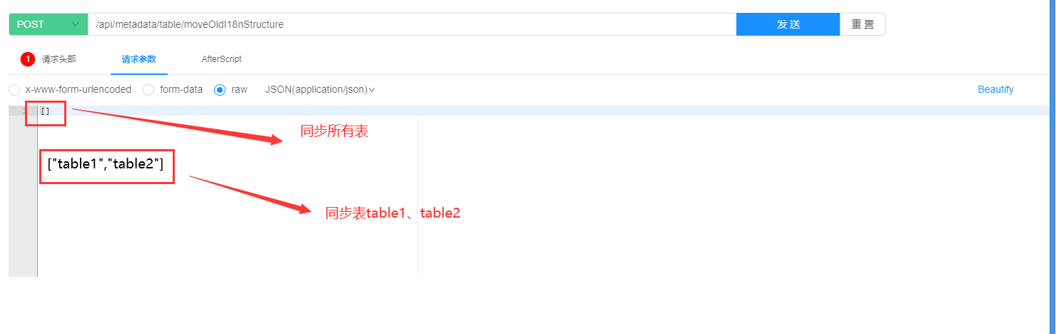Screen dimensions: 1056x334
Task: Expand the JSON(application/json) content type dropdown
Action: pyautogui.click(x=320, y=90)
